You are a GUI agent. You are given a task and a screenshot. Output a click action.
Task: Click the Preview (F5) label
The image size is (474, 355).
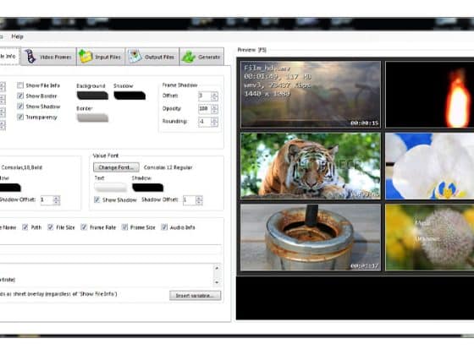coord(252,50)
